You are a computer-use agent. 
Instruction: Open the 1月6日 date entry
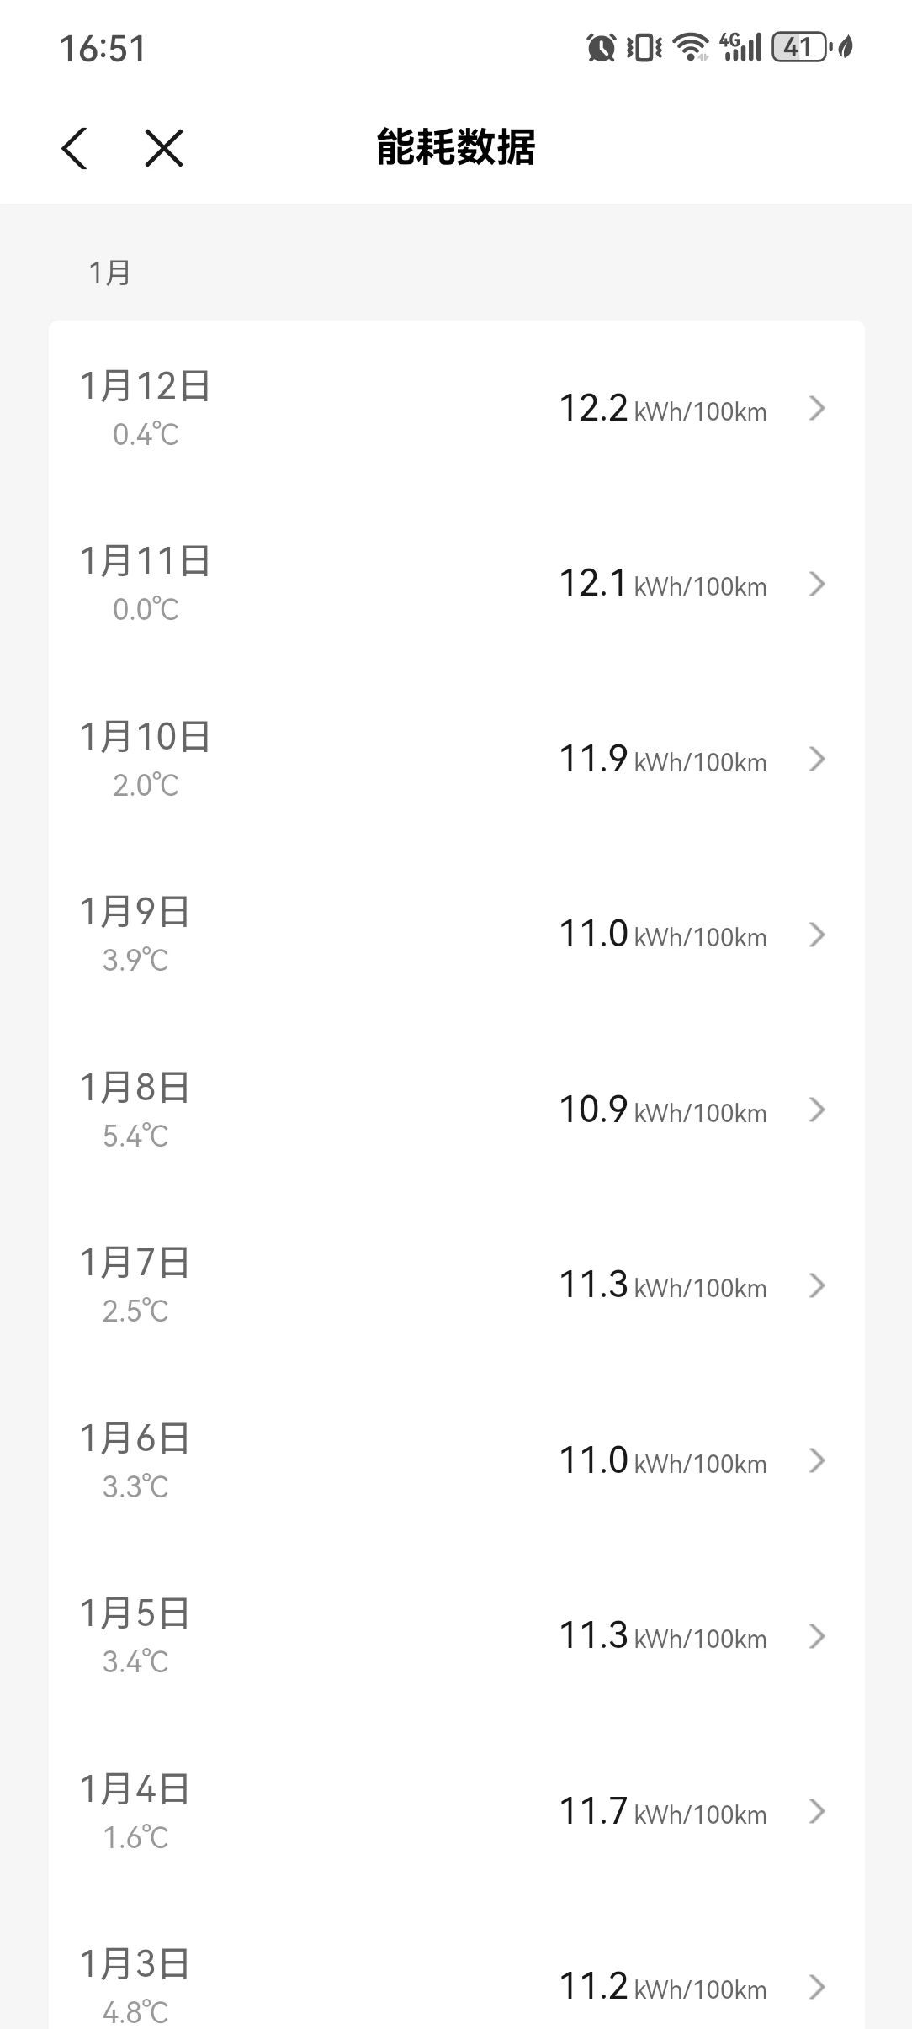135,1438
